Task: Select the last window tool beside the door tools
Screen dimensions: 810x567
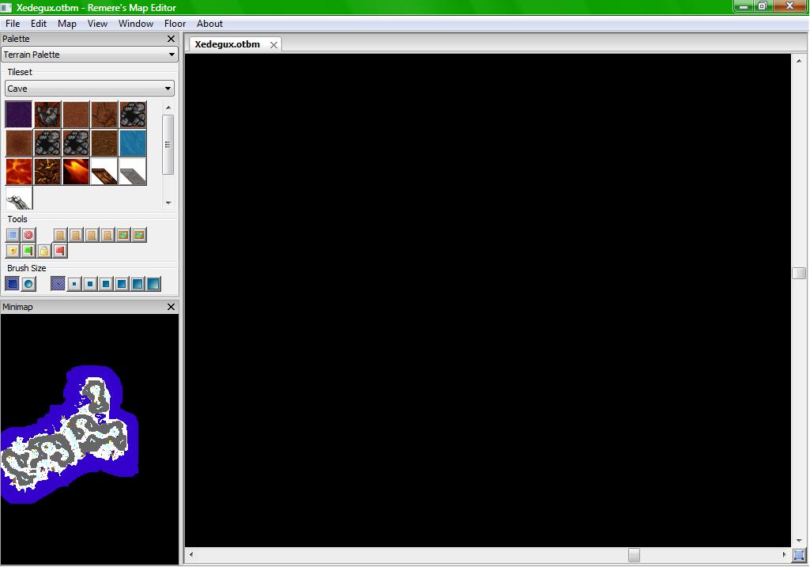Action: pos(139,235)
